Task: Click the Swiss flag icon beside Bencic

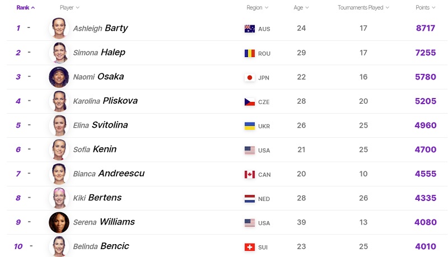Action: click(250, 247)
